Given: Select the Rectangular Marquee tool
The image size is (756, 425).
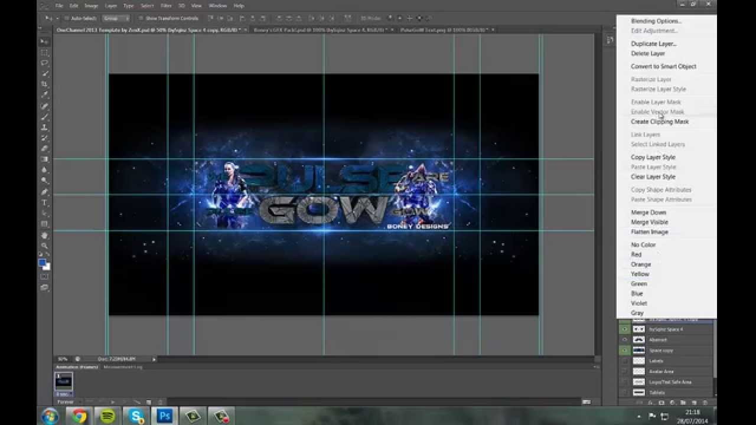Looking at the screenshot, I should pyautogui.click(x=44, y=53).
